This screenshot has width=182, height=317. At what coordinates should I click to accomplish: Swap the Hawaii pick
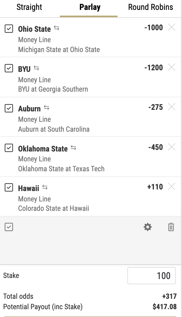[x=45, y=187]
